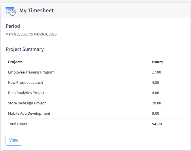Select the New Product Launch project

tap(26, 83)
